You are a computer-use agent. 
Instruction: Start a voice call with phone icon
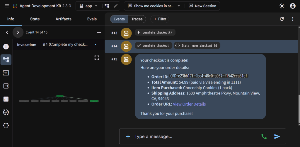pos(264,136)
